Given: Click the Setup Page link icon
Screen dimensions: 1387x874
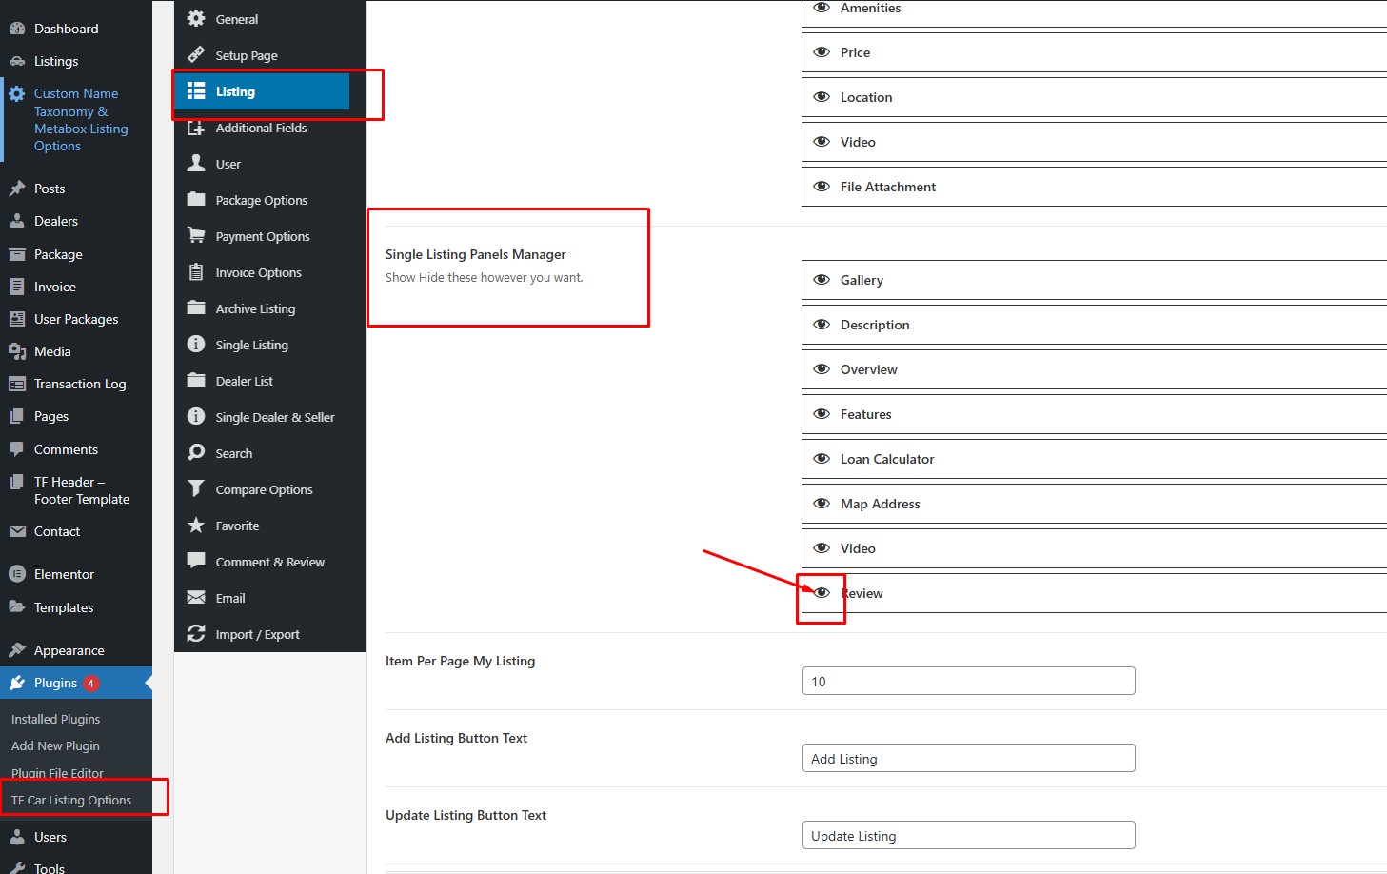Looking at the screenshot, I should (x=196, y=54).
